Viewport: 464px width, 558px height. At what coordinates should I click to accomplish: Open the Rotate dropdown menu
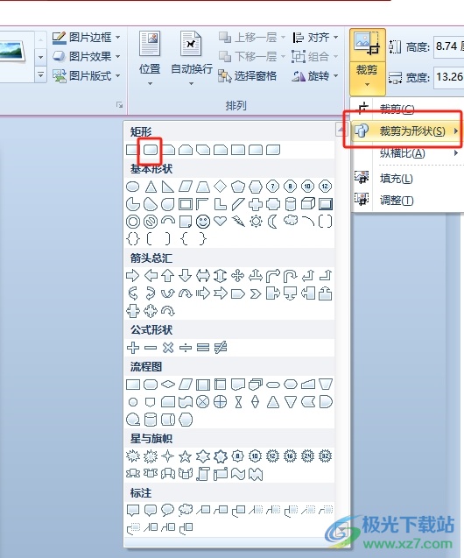(x=315, y=75)
